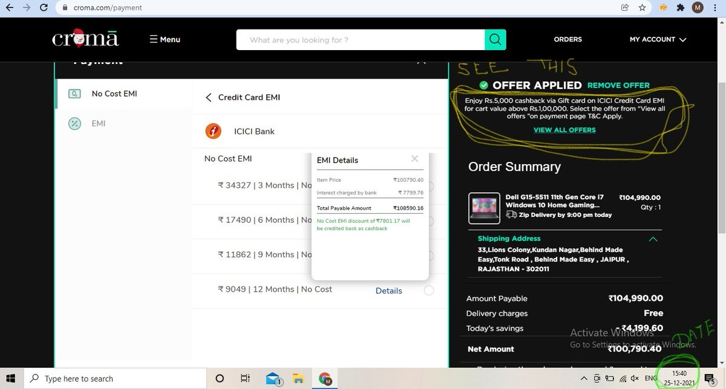Click the 'Interest charged by bank' line
The width and height of the screenshot is (726, 389).
click(x=370, y=193)
